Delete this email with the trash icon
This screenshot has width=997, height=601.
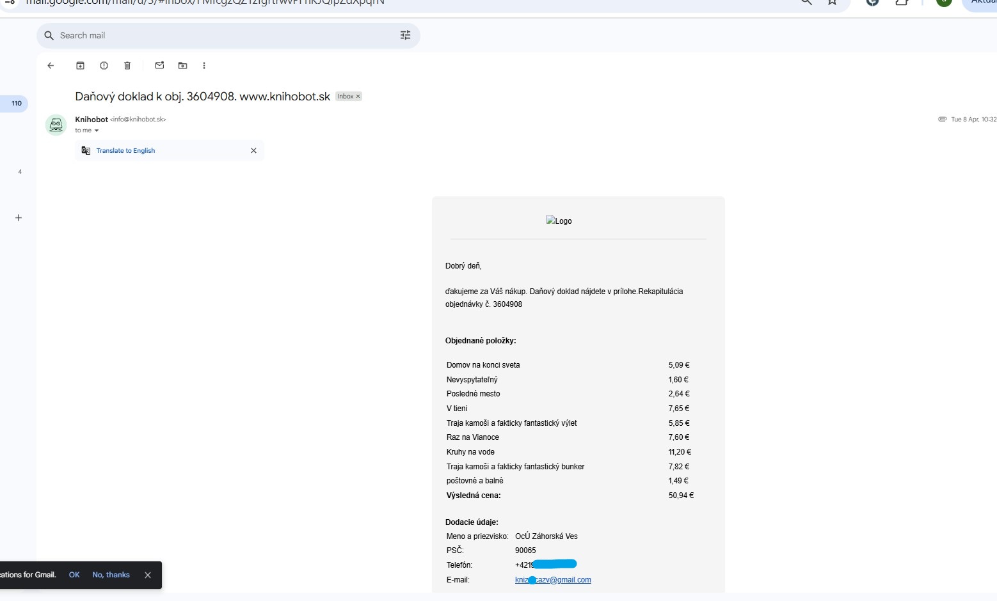click(x=127, y=65)
